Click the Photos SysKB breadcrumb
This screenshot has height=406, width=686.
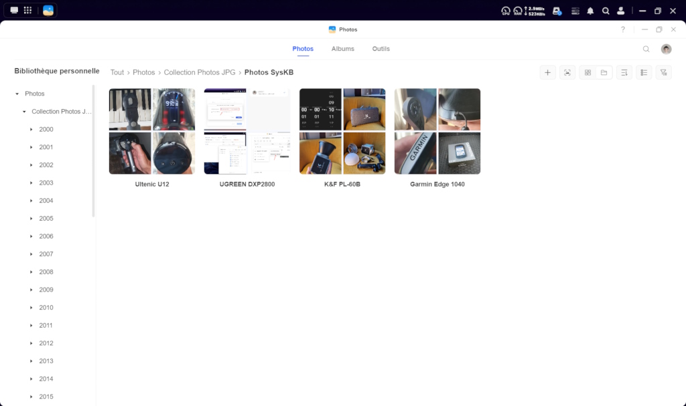click(269, 72)
